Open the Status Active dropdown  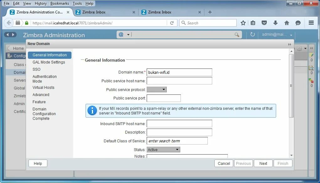coord(163,150)
